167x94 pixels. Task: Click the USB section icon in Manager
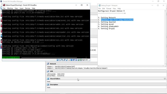pyautogui.click(x=48, y=71)
